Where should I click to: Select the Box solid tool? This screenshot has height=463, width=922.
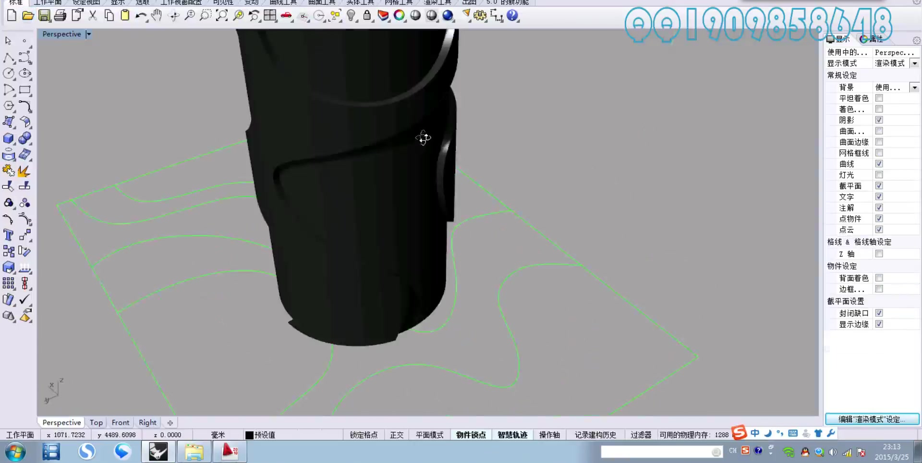pyautogui.click(x=9, y=138)
